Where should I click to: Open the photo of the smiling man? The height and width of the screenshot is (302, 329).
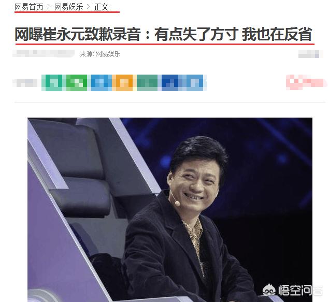[x=170, y=210]
